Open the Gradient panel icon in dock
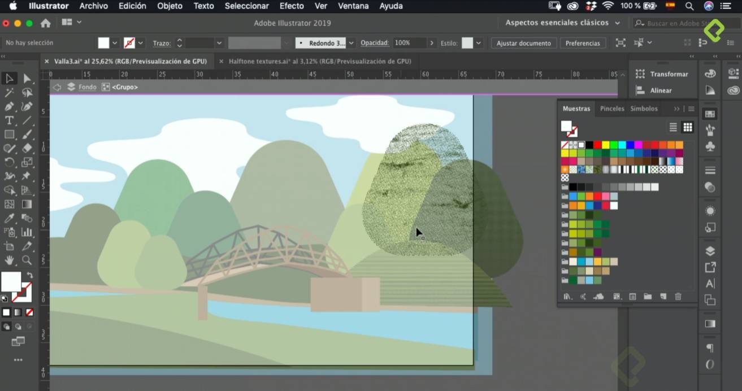 pyautogui.click(x=710, y=324)
